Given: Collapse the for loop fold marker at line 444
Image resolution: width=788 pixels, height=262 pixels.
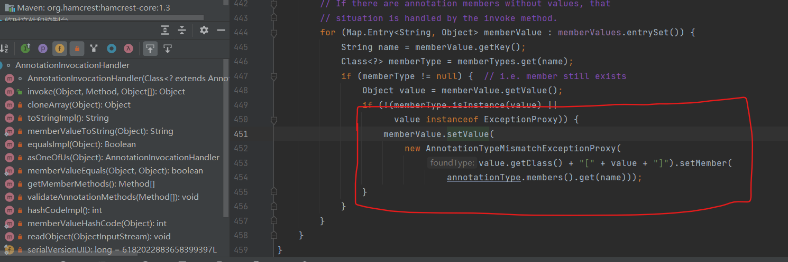Looking at the screenshot, I should [x=273, y=33].
